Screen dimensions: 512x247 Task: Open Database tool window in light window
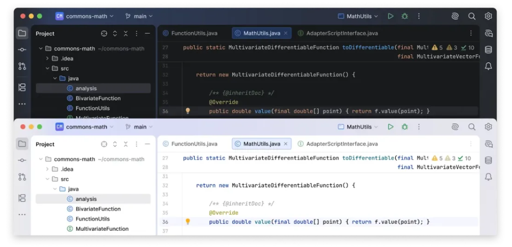tap(488, 160)
